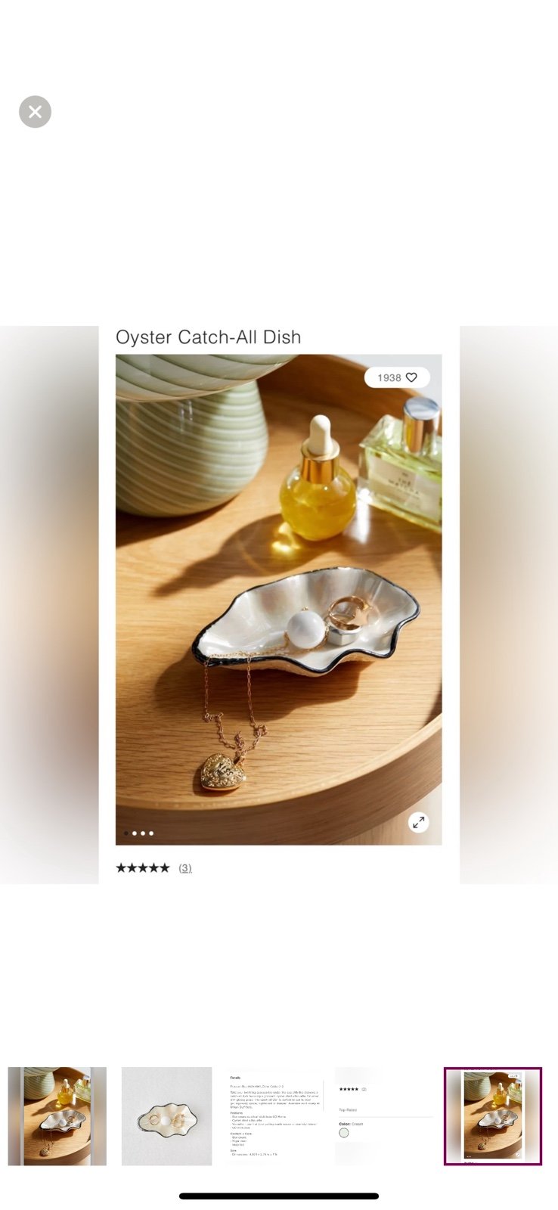Select the fourth carousel dot
Viewport: 558px width, 1210px height.
[151, 833]
